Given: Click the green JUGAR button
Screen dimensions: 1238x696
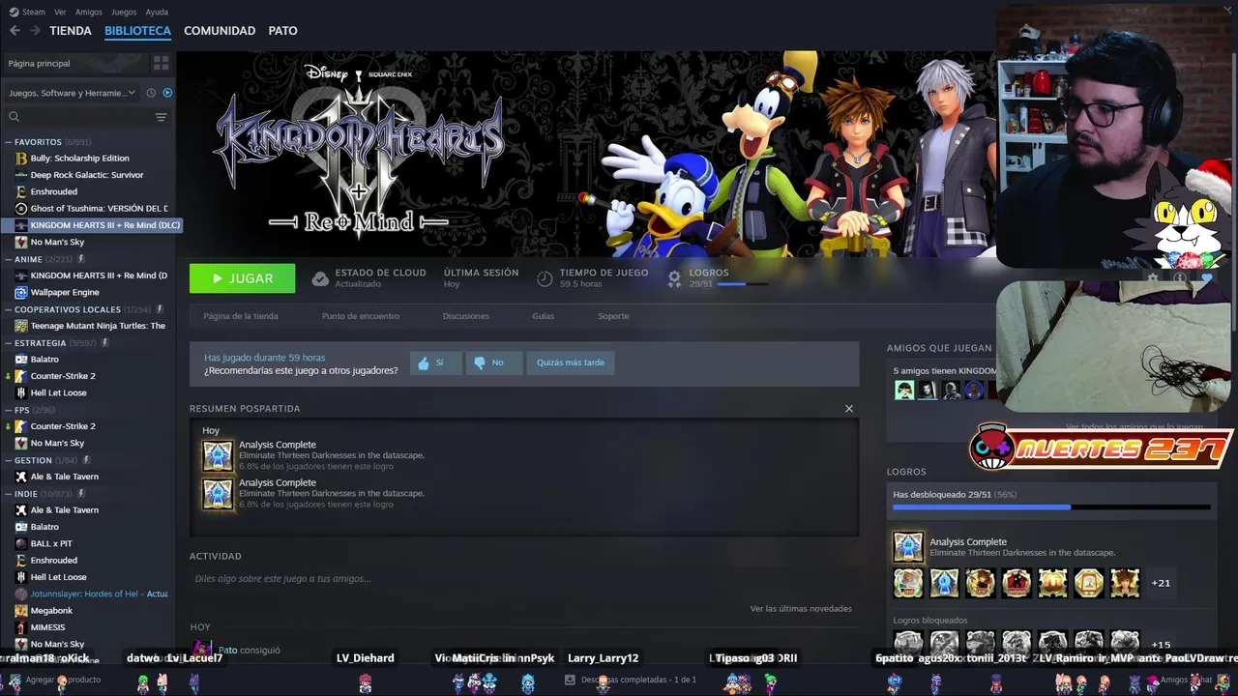Looking at the screenshot, I should coord(243,278).
